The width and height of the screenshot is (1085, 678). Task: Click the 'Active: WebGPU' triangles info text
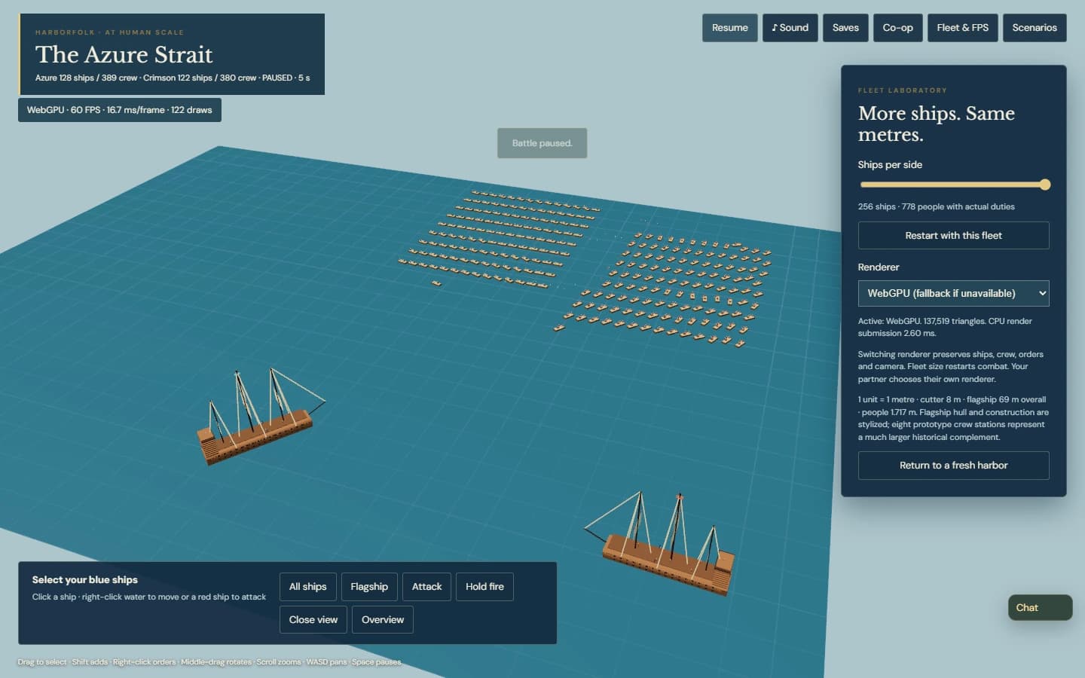945,327
